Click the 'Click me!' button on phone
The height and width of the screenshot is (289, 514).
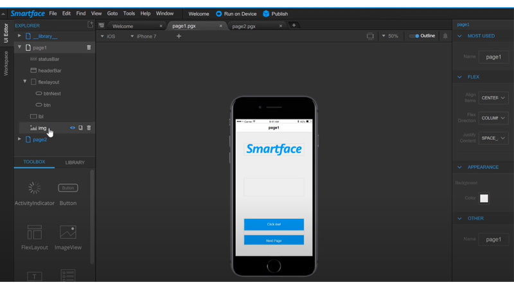point(274,224)
